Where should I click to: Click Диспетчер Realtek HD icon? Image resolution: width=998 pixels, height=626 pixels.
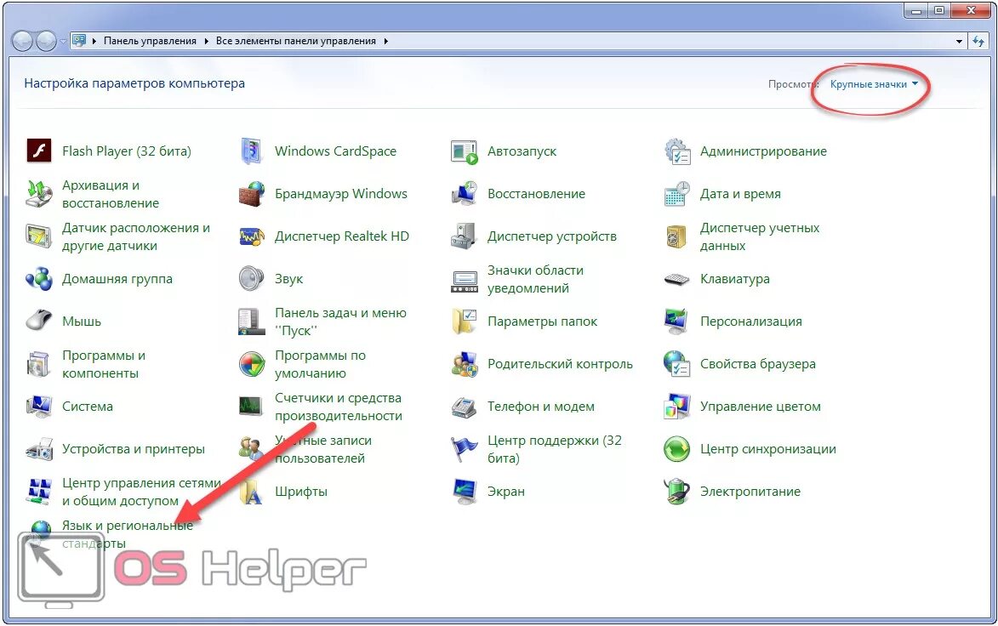[251, 236]
